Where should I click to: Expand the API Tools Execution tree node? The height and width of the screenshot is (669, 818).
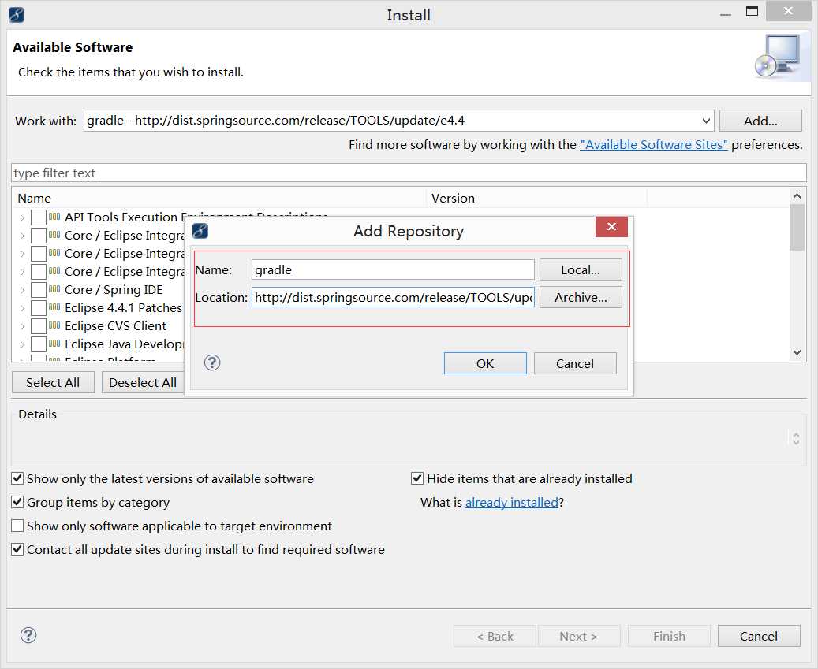pos(22,217)
